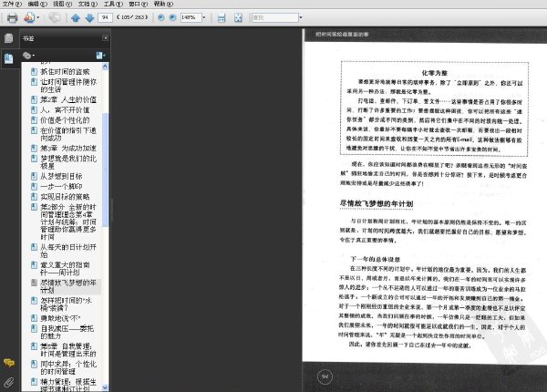Viewport: 547px width, 392px height.
Task: Click the scrolling page display icon
Action: click(x=222, y=17)
